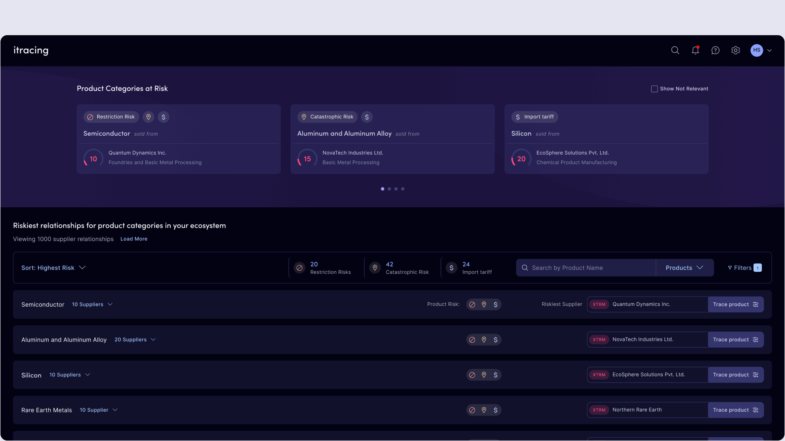Enable Show Not Relevant checkbox
This screenshot has width=785, height=441.
[x=654, y=89]
